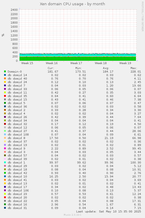Click domid 16 current value 2.96

pyautogui.click(x=55, y=204)
